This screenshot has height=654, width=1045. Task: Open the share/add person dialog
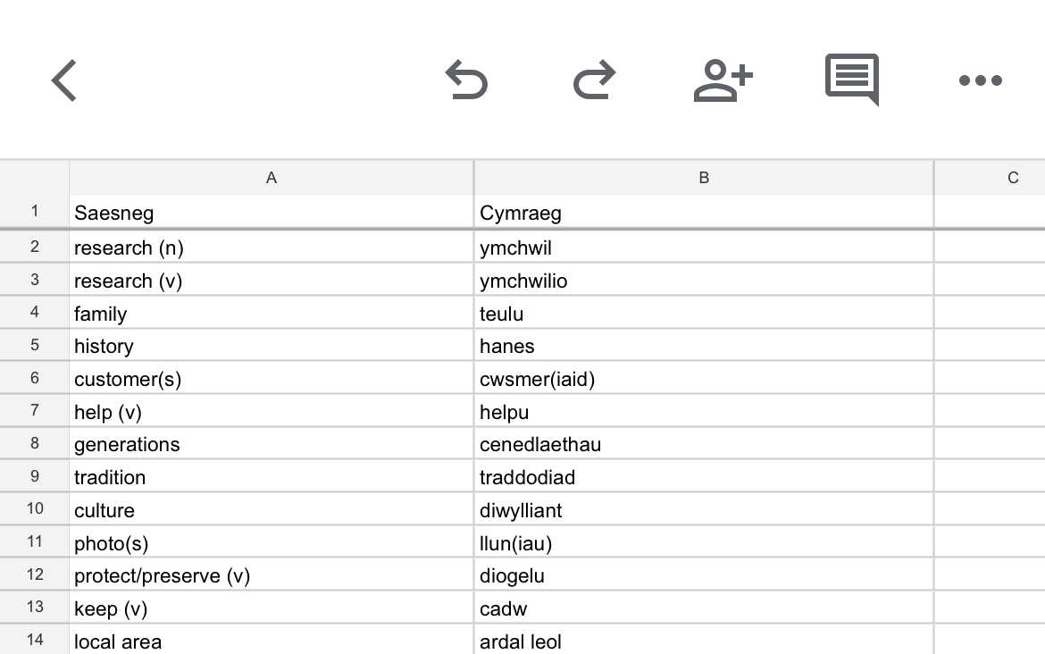pos(723,80)
